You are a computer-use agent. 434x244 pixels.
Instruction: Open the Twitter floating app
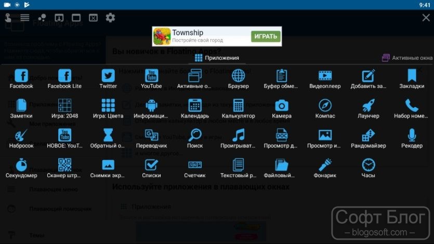click(108, 79)
